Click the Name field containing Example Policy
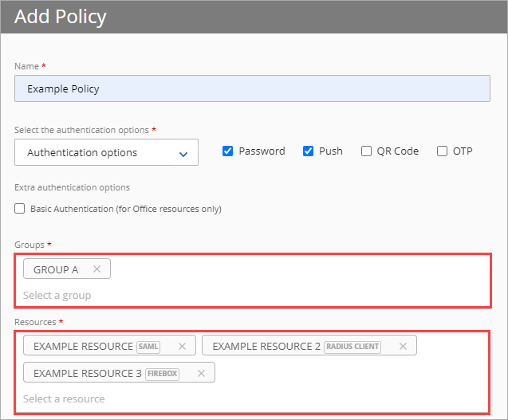This screenshot has height=420, width=508. (252, 88)
